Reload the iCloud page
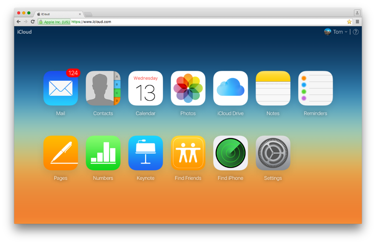The height and width of the screenshot is (244, 376). [33, 22]
